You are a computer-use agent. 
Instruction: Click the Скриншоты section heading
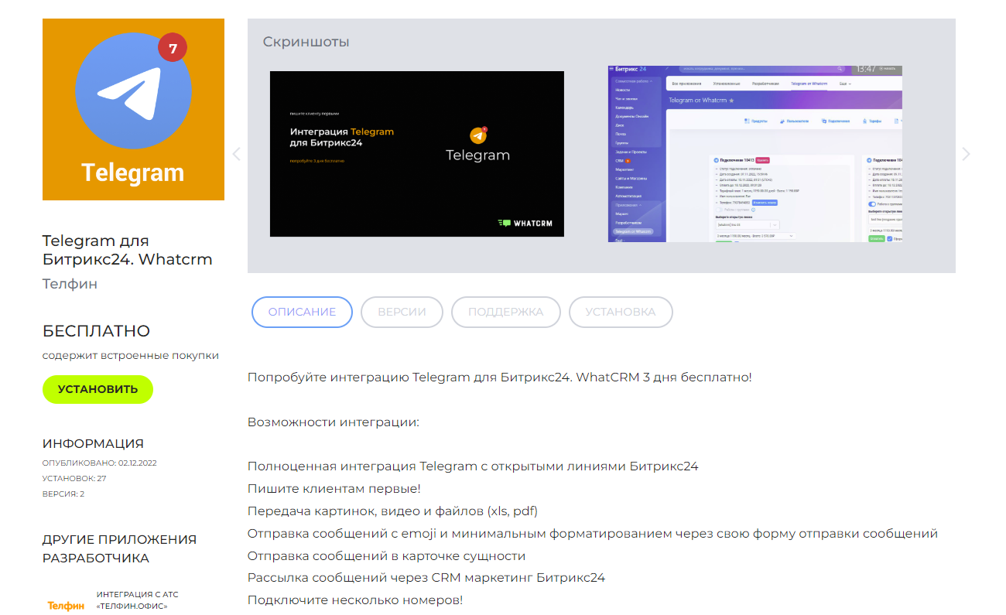coord(306,42)
